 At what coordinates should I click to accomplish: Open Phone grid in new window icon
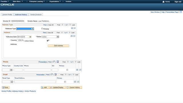[x=54, y=62]
